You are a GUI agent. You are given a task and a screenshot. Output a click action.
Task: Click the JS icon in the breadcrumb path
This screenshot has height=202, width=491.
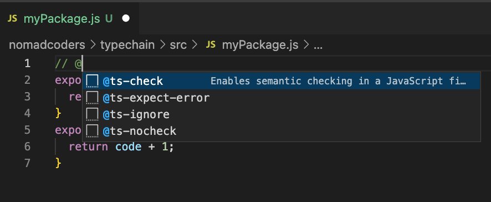[x=211, y=45]
